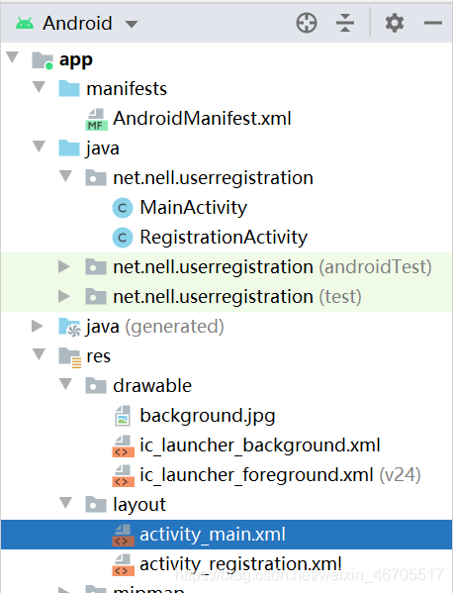This screenshot has height=593, width=453.
Task: Collapse the layout folder arrow
Action: tap(65, 503)
